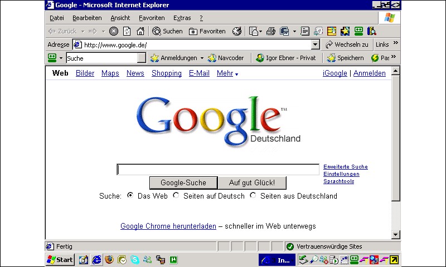Viewport: 446px width, 267px height.
Task: Open the Favoriten menu in the menu bar
Action: [152, 18]
